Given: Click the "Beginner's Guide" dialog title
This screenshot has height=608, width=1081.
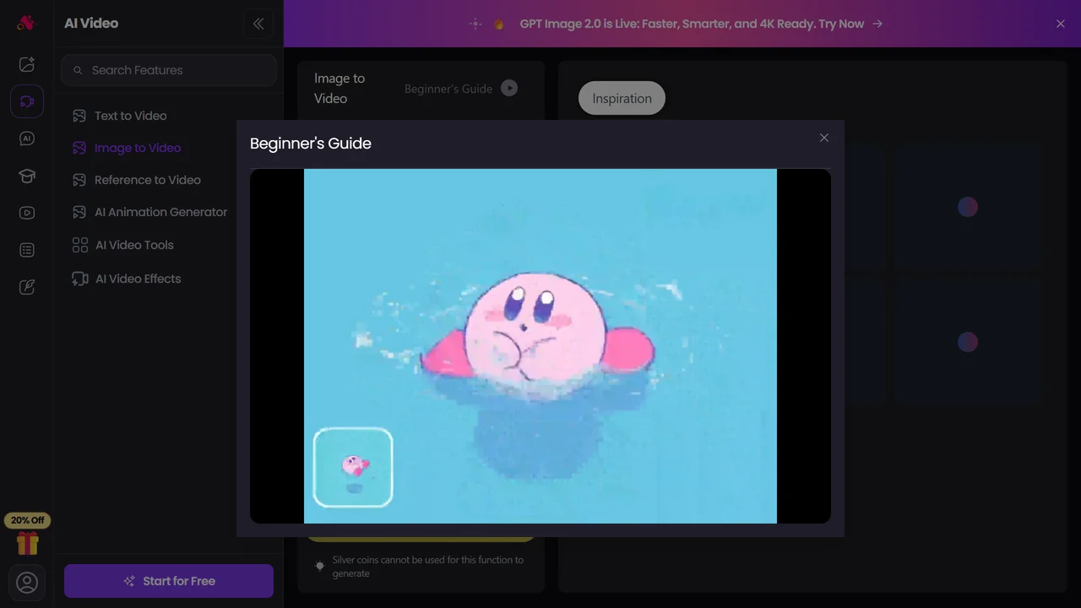Looking at the screenshot, I should pyautogui.click(x=311, y=144).
